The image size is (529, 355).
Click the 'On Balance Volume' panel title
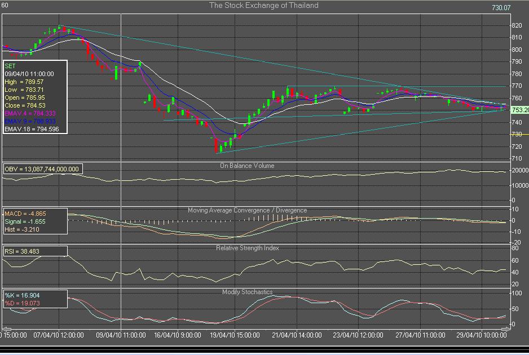point(247,166)
